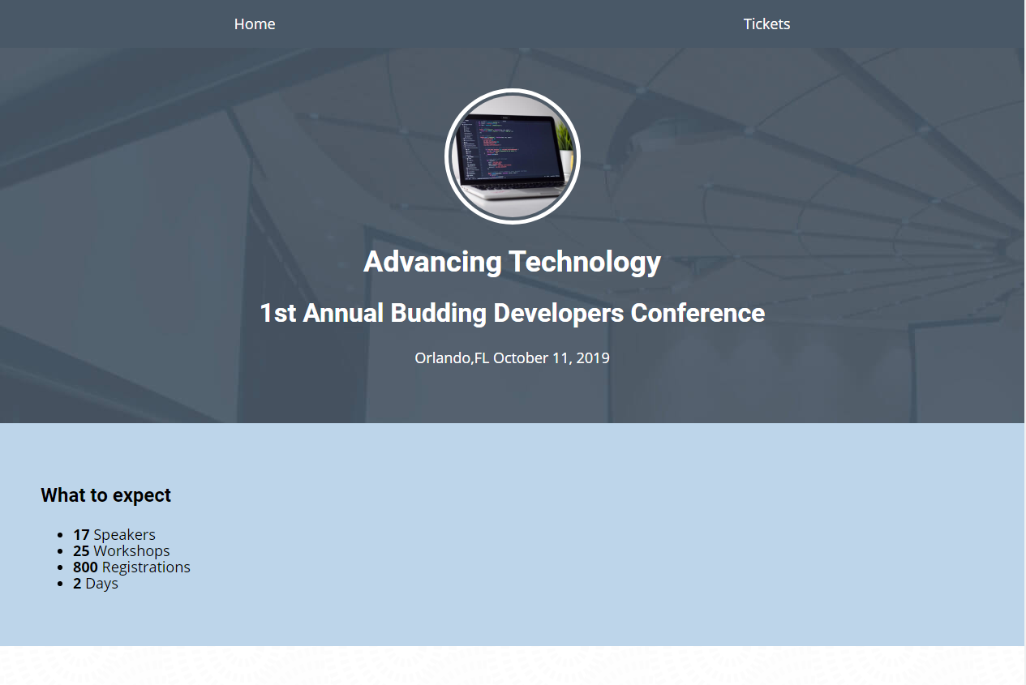Click the bold number 800
Viewport: 1026px width, 685px height.
pos(85,567)
